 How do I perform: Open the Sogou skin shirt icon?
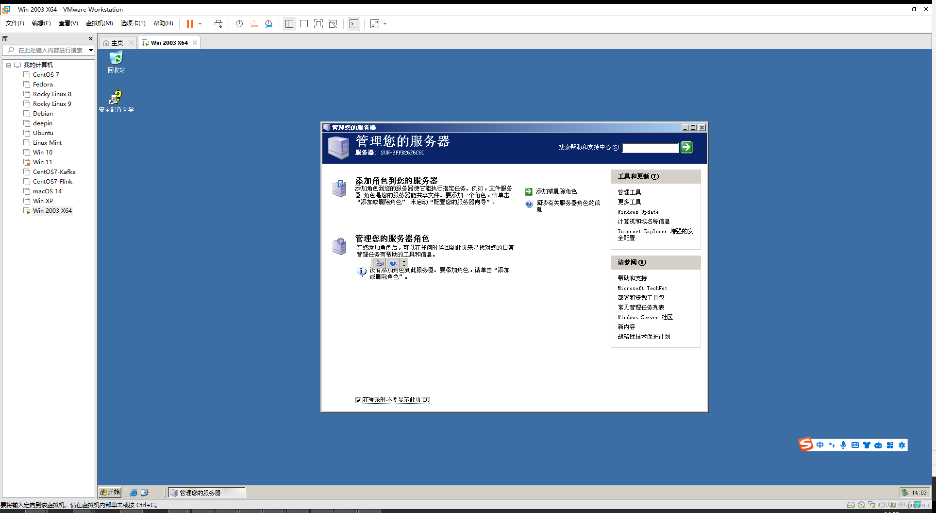[867, 445]
